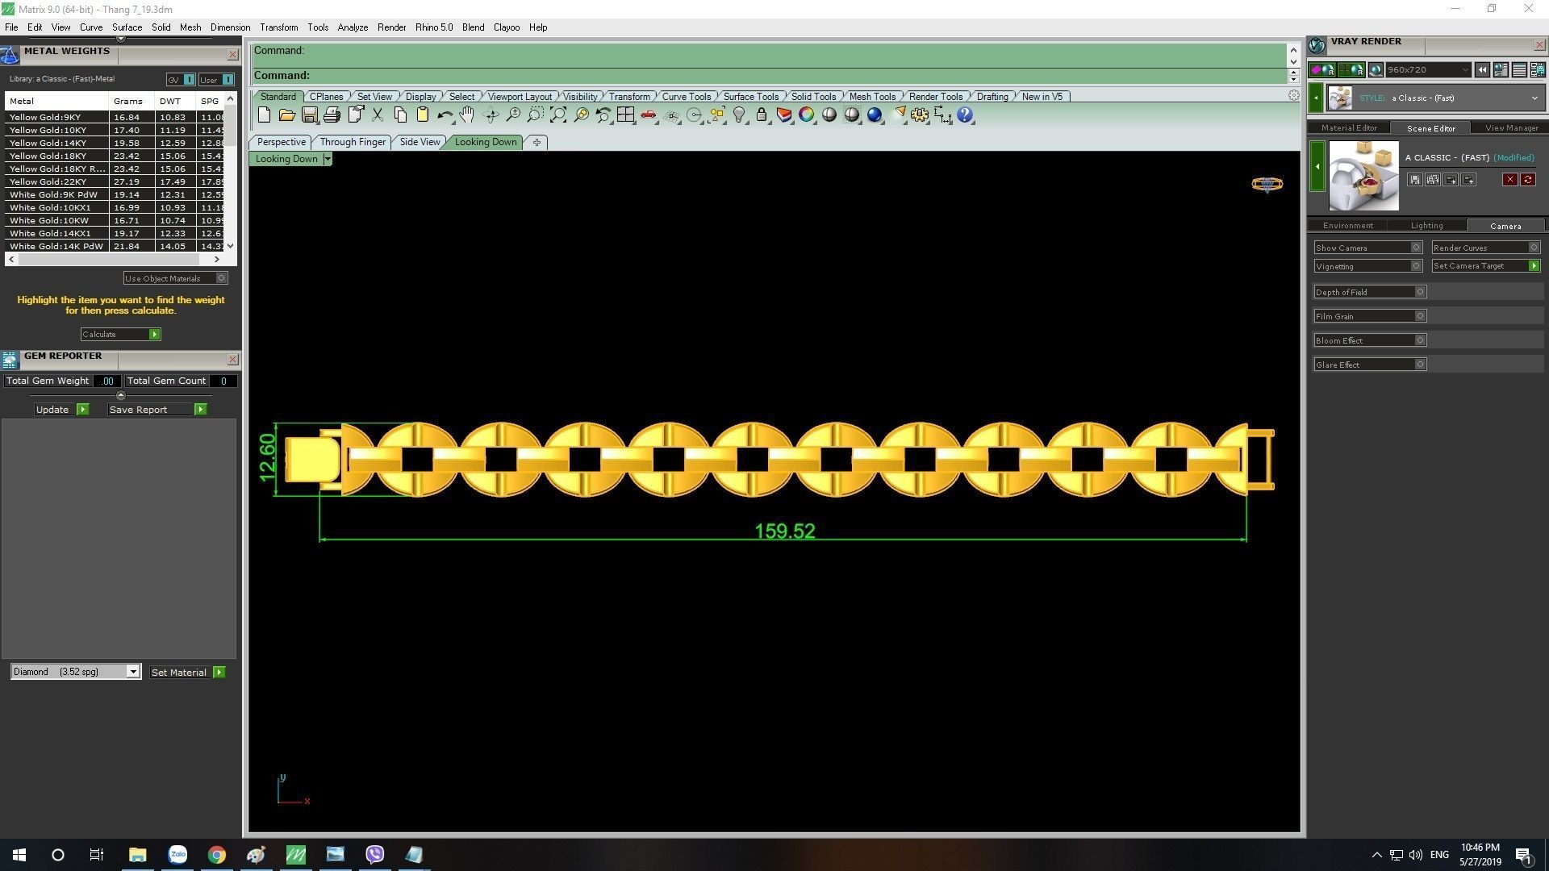Click the color wheel Object Properties icon
Screen dimensions: 1549x871
click(807, 115)
